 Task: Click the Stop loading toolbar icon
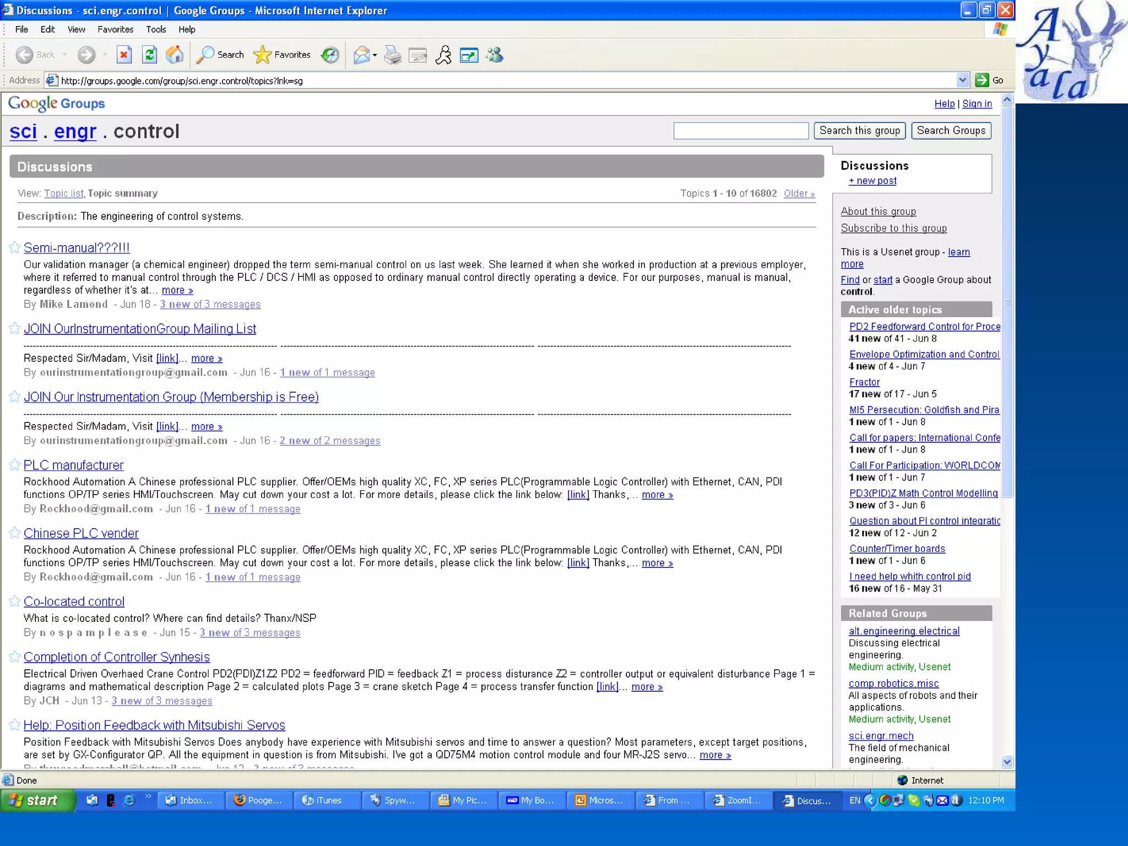tap(124, 55)
